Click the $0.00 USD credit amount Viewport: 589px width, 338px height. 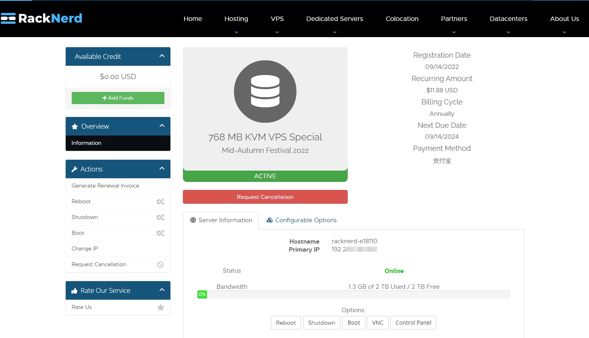click(x=118, y=77)
